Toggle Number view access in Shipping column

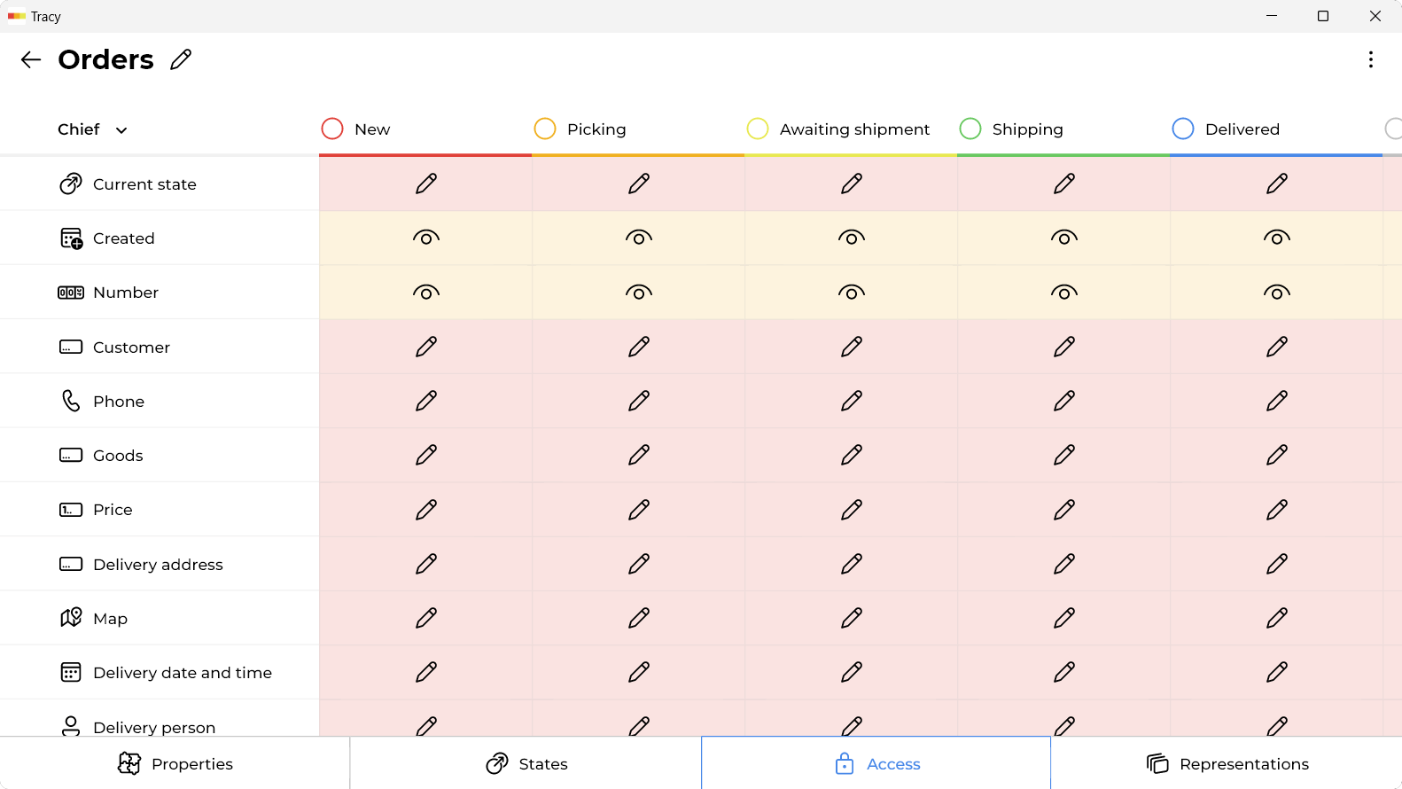tap(1064, 293)
